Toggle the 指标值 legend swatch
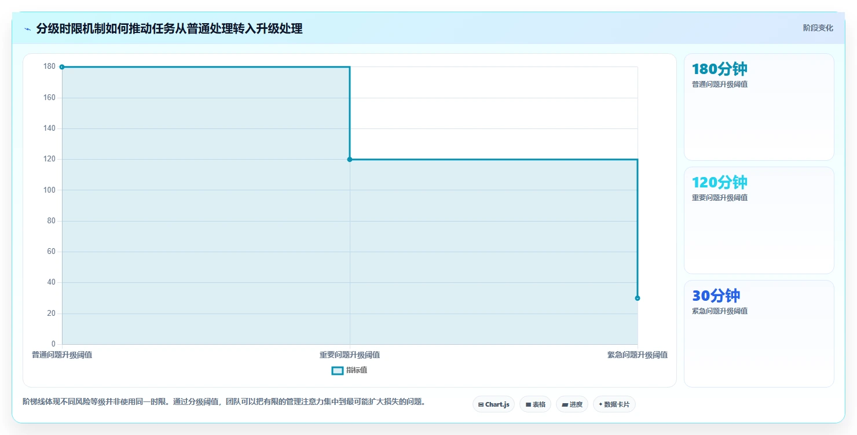 click(338, 371)
